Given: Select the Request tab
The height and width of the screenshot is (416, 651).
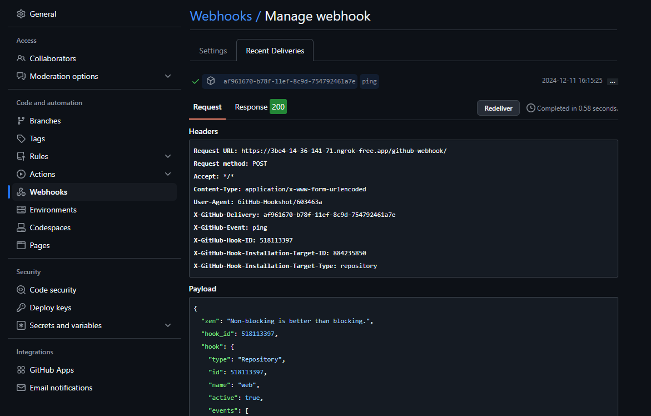Looking at the screenshot, I should pos(207,107).
